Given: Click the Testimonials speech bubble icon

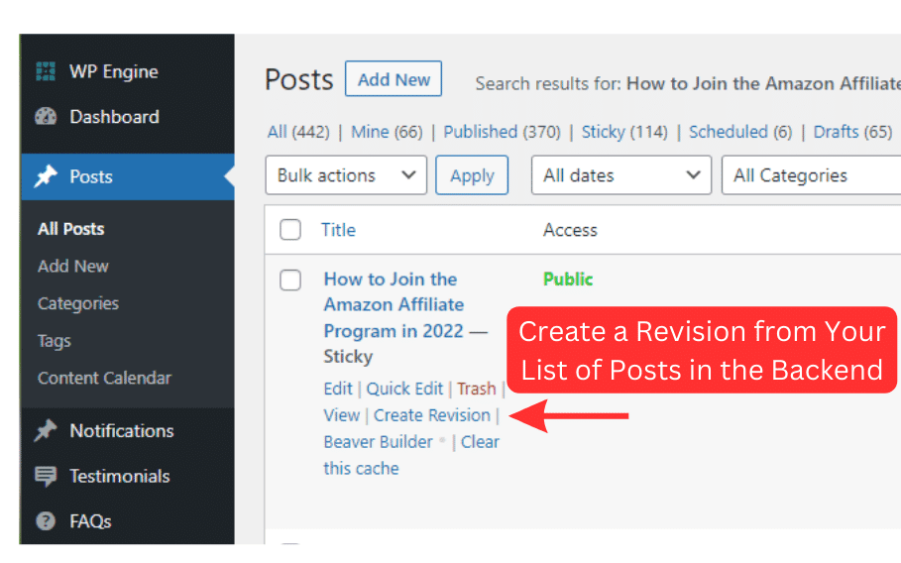Looking at the screenshot, I should pos(46,476).
